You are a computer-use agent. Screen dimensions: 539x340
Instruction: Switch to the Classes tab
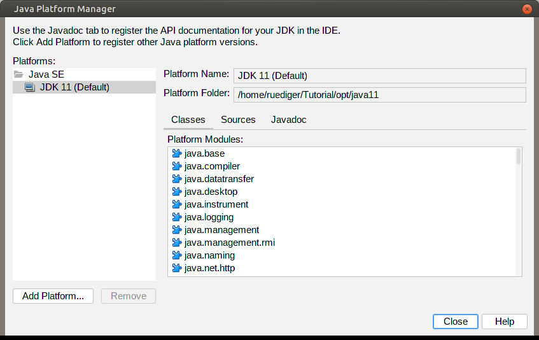pos(188,120)
